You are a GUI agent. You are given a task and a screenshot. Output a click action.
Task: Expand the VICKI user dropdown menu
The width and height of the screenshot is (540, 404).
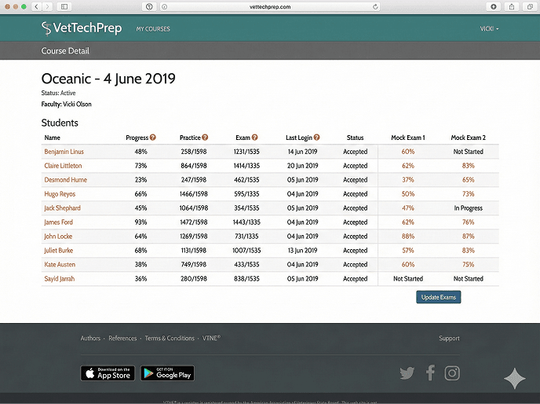click(x=489, y=29)
